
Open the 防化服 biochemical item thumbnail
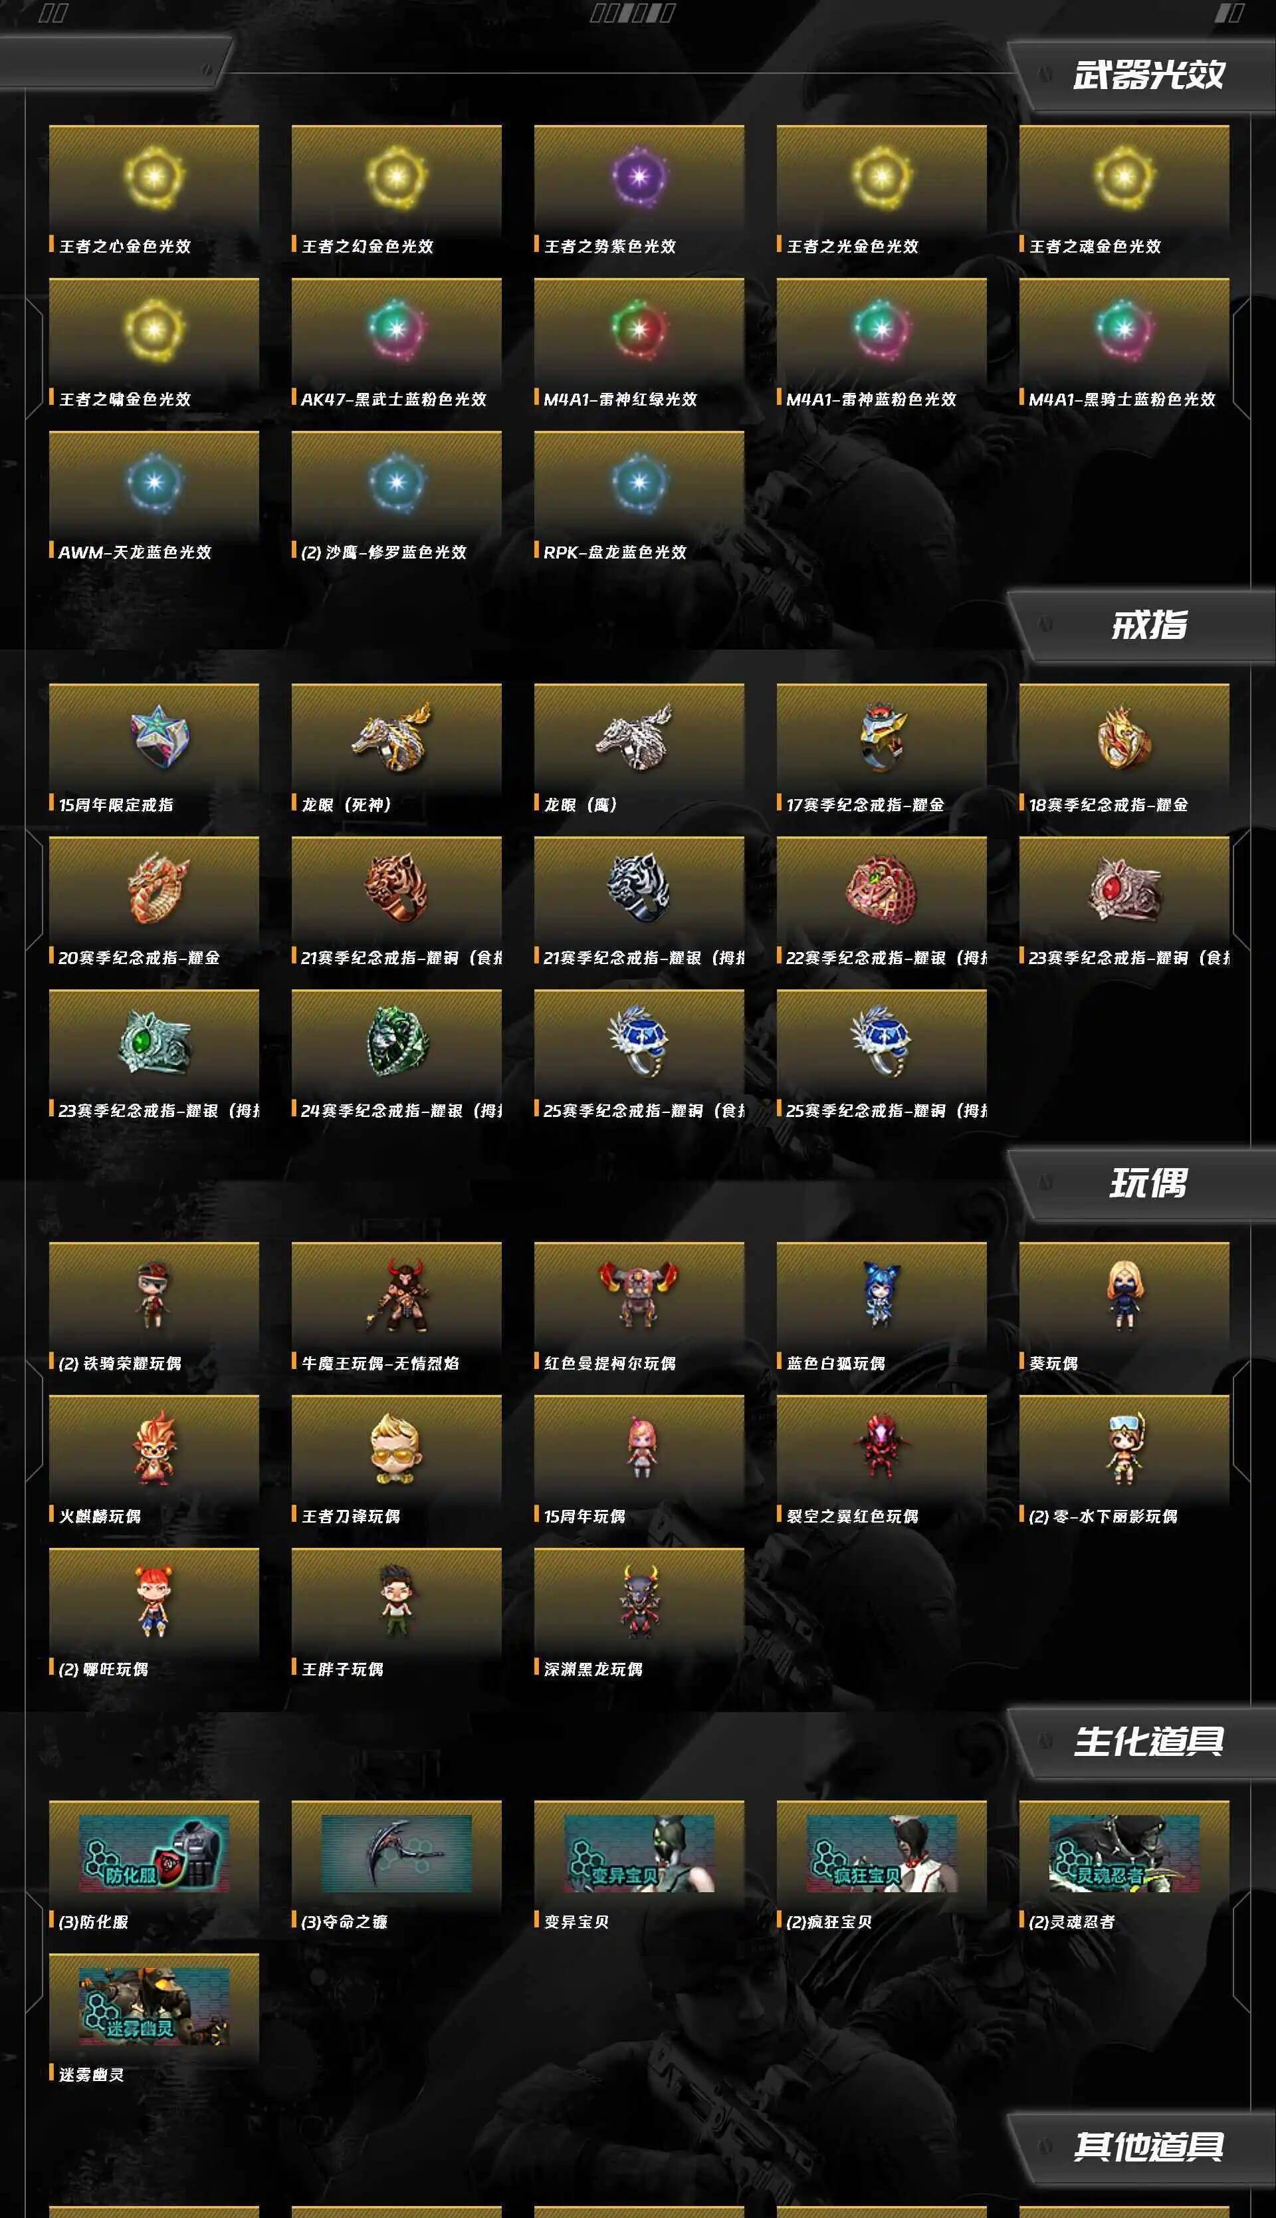tap(154, 1853)
